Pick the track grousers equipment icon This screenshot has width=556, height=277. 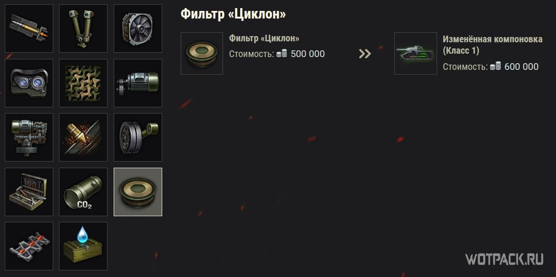click(29, 246)
